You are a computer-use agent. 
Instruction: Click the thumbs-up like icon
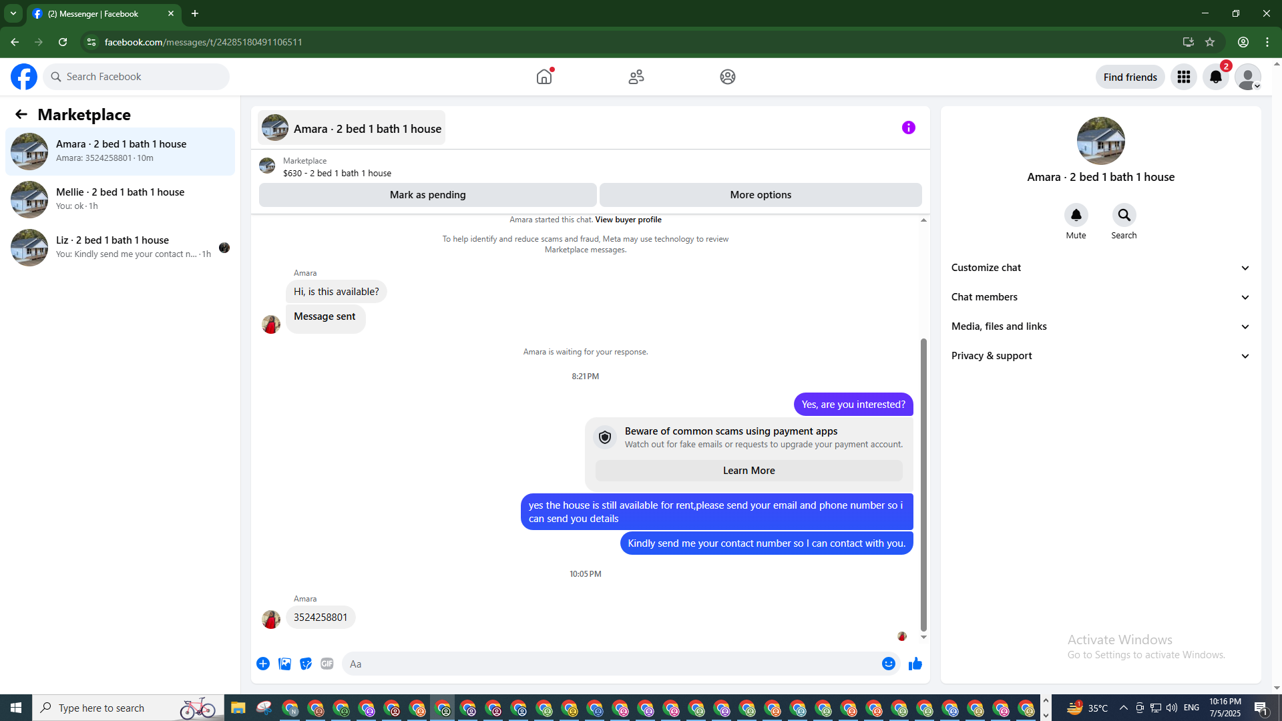(915, 664)
